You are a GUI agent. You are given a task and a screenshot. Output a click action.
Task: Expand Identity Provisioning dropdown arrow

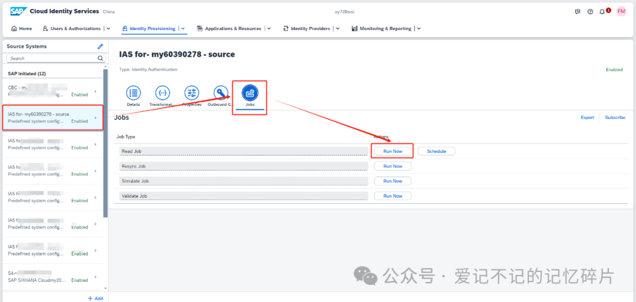pyautogui.click(x=183, y=29)
